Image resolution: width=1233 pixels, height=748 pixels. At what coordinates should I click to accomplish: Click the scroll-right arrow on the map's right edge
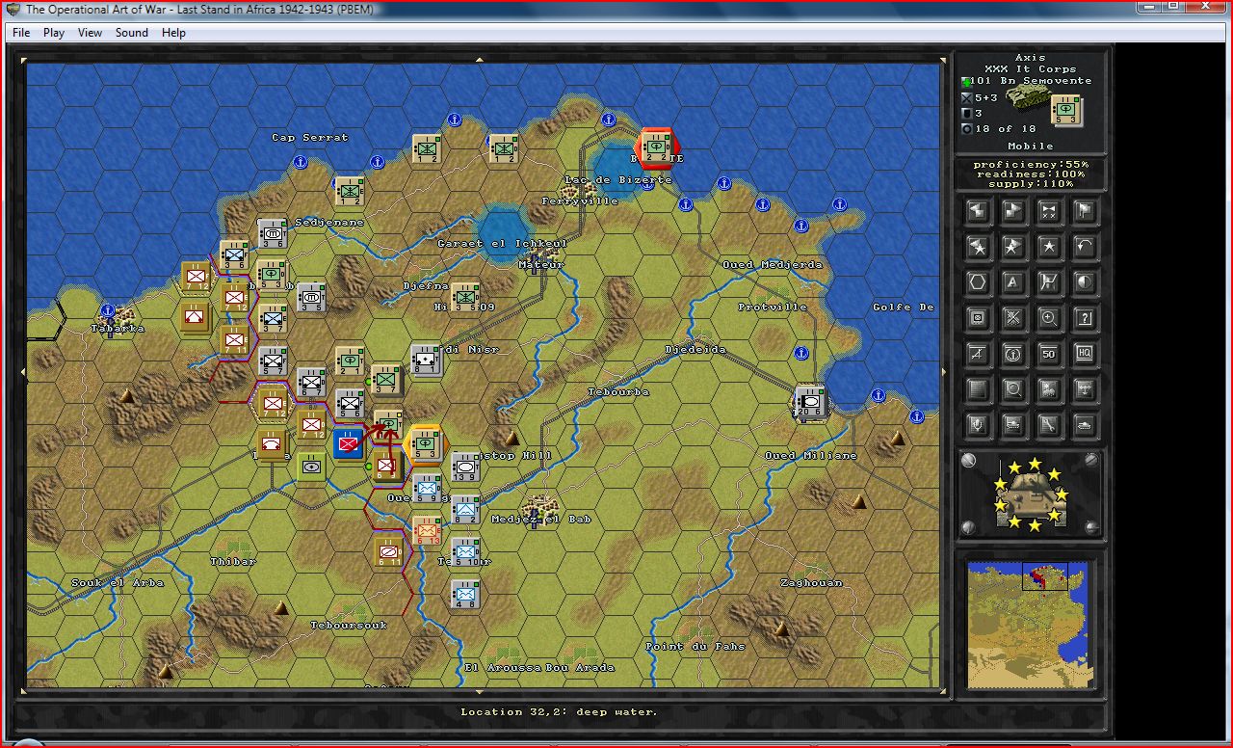944,372
